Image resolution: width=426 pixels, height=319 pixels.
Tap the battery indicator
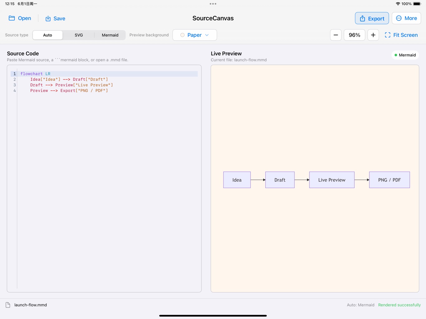[x=417, y=4]
